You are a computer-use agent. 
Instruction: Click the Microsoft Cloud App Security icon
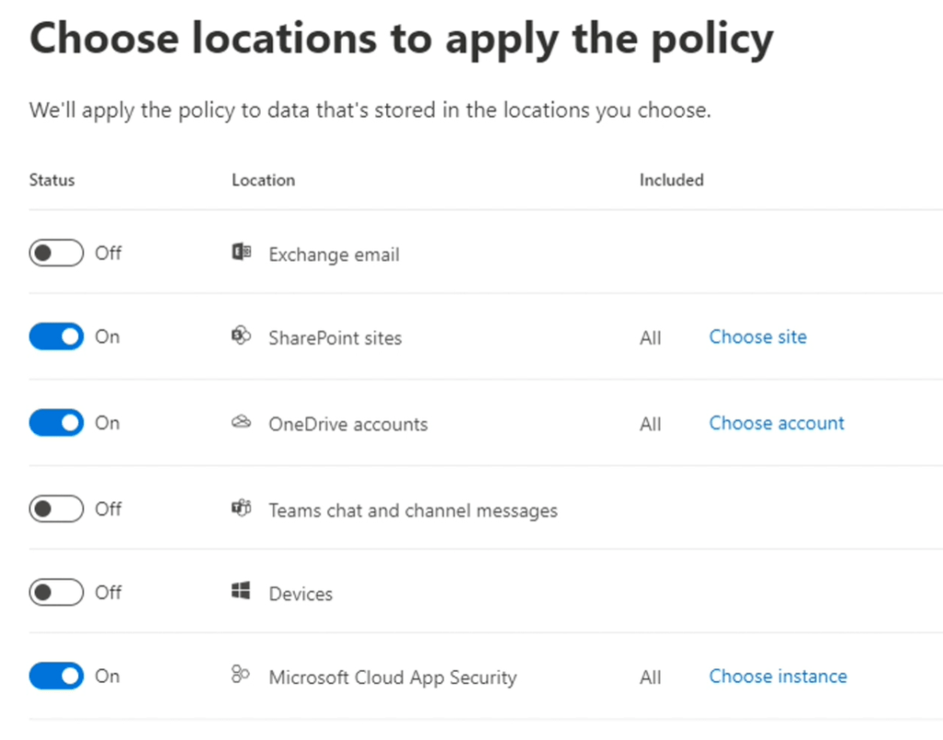(241, 675)
